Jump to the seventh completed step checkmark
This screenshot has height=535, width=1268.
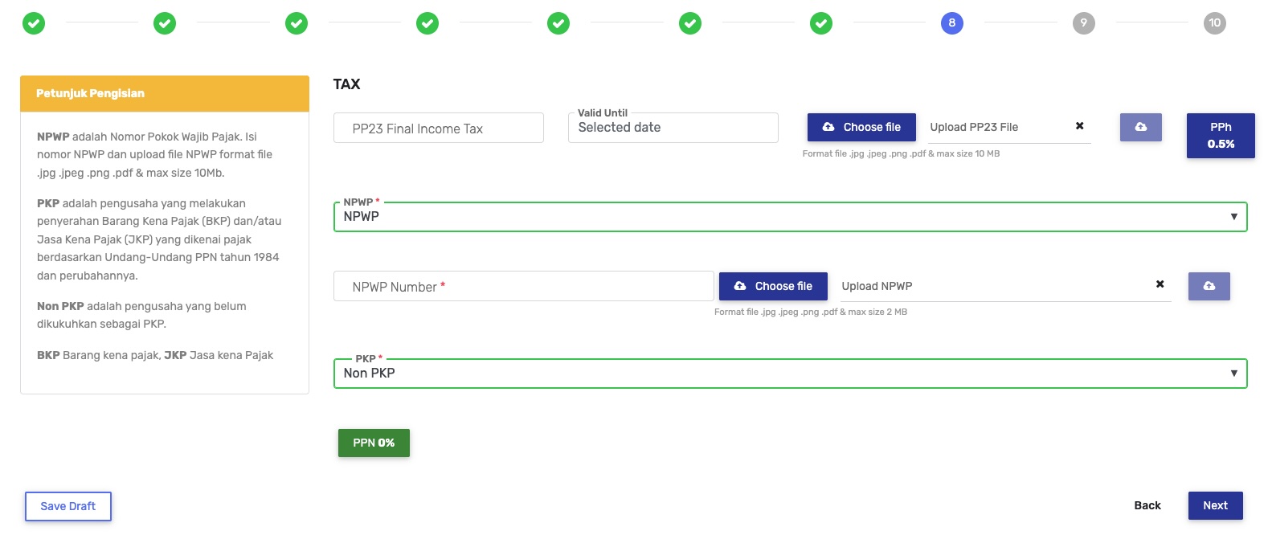click(821, 23)
